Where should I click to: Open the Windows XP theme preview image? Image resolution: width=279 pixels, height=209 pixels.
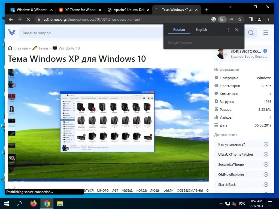tap(108, 125)
